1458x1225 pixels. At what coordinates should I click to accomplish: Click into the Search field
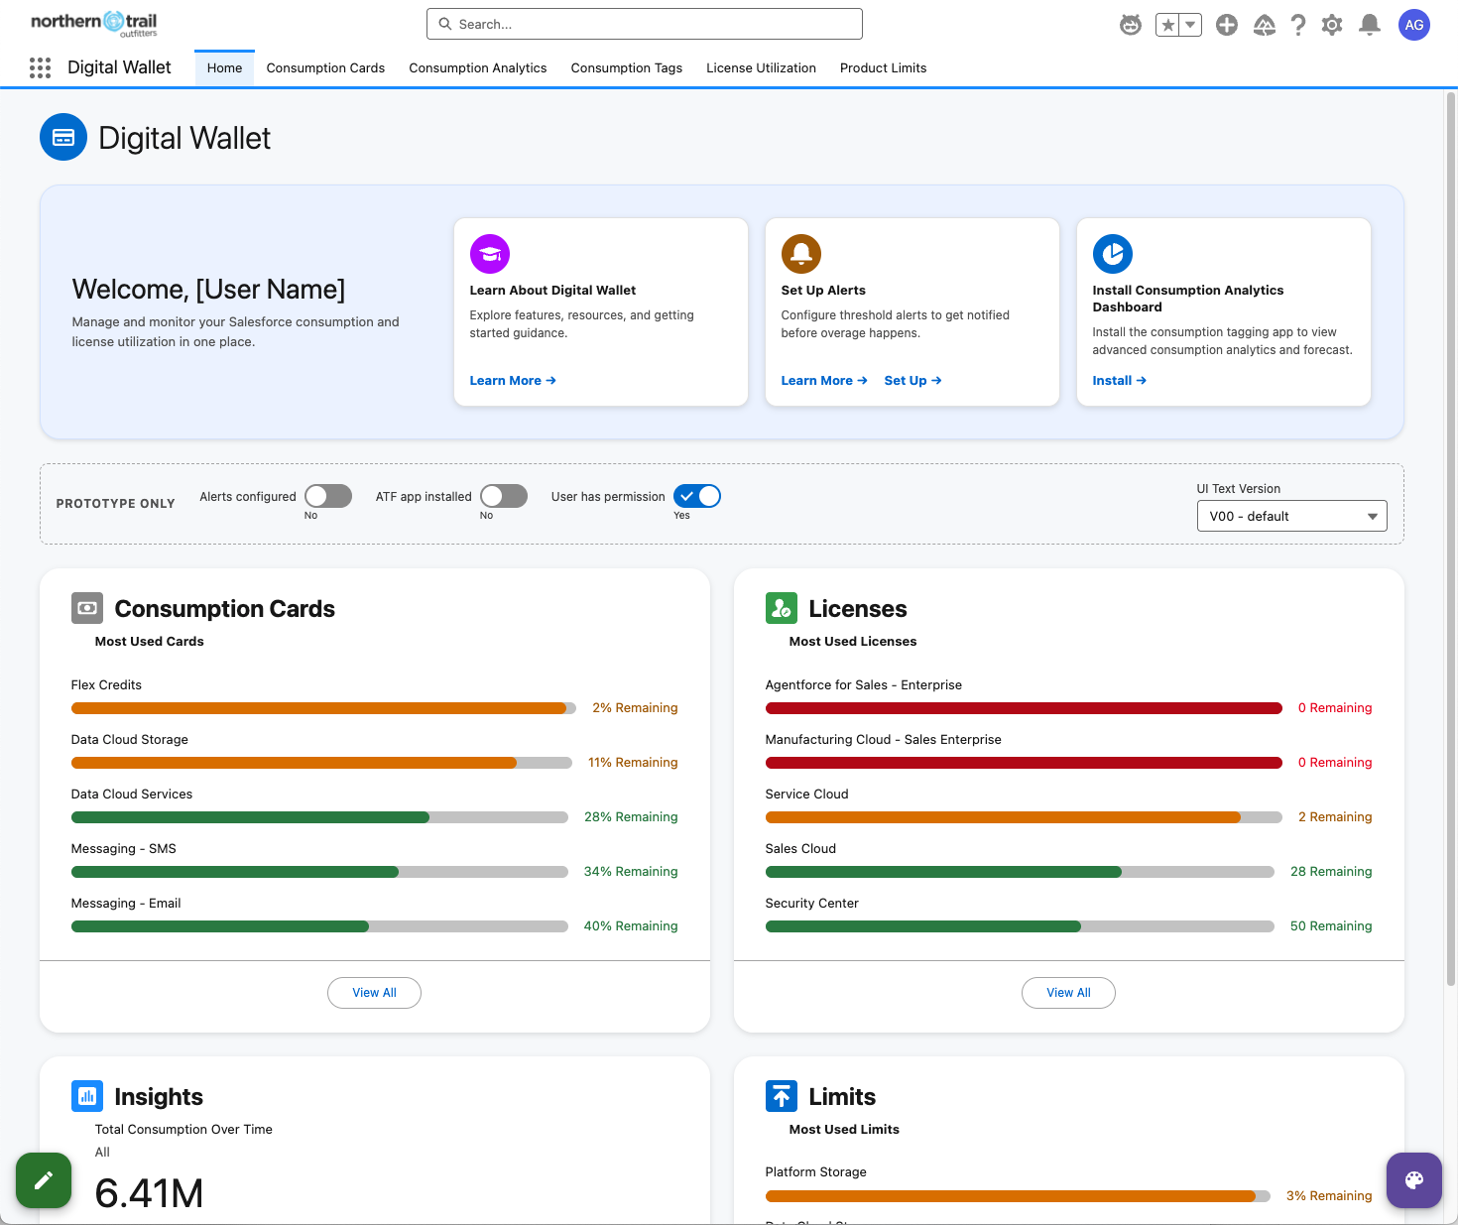pos(645,24)
